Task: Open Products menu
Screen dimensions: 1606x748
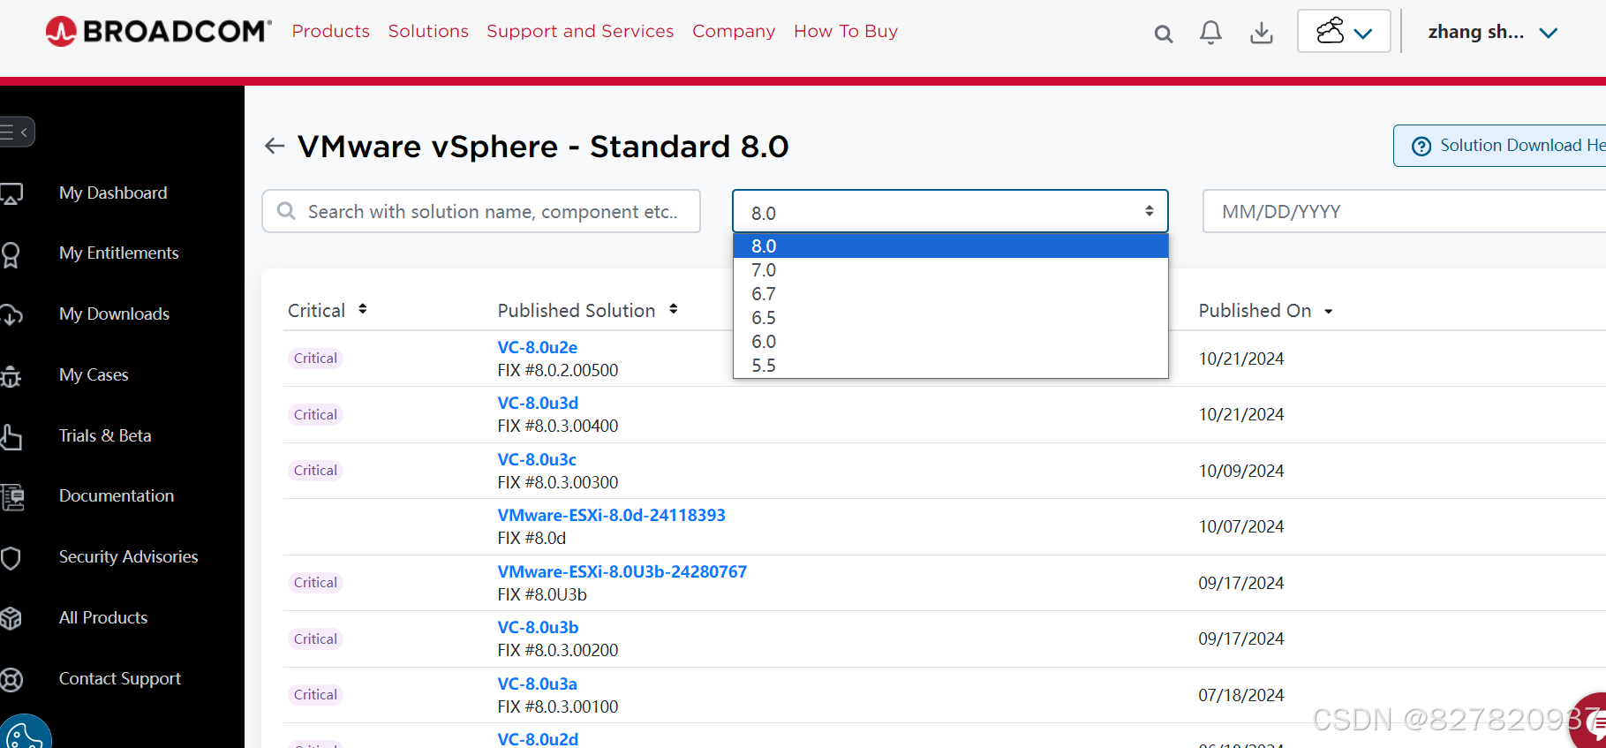Action: click(x=331, y=32)
